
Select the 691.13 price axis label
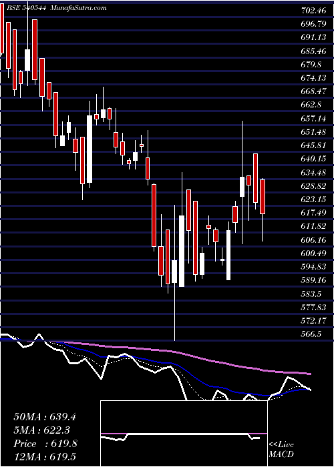pyautogui.click(x=313, y=37)
